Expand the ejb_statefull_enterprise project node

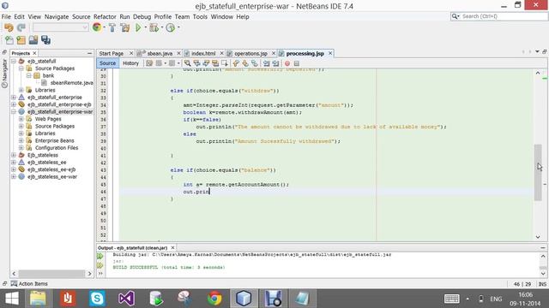14,97
